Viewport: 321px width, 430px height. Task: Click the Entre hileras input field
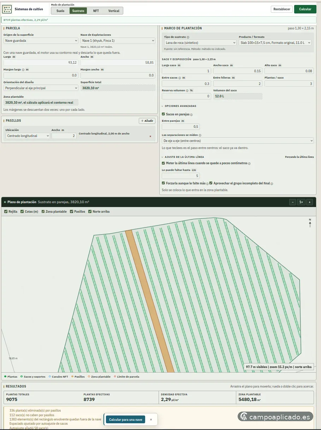pyautogui.click(x=238, y=84)
